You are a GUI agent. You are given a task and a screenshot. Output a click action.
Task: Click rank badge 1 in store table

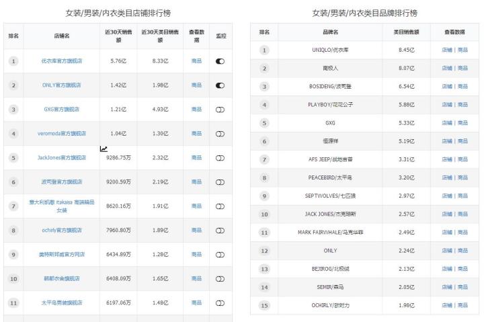(x=13, y=61)
